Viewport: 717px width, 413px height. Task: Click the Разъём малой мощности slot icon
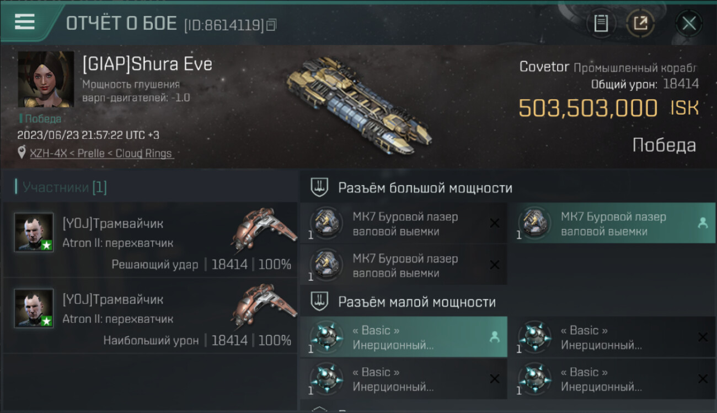point(319,302)
